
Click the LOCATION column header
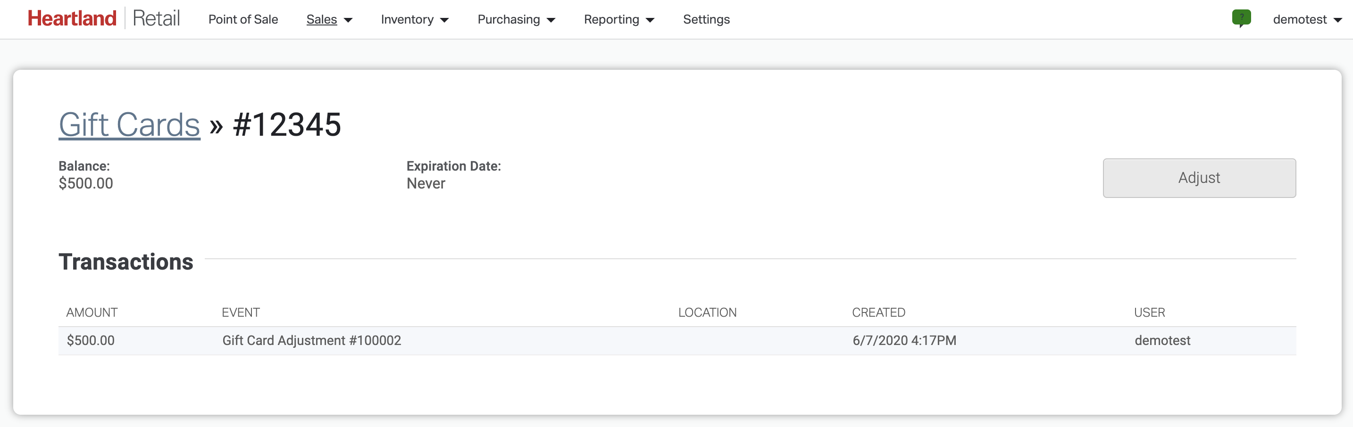click(707, 312)
